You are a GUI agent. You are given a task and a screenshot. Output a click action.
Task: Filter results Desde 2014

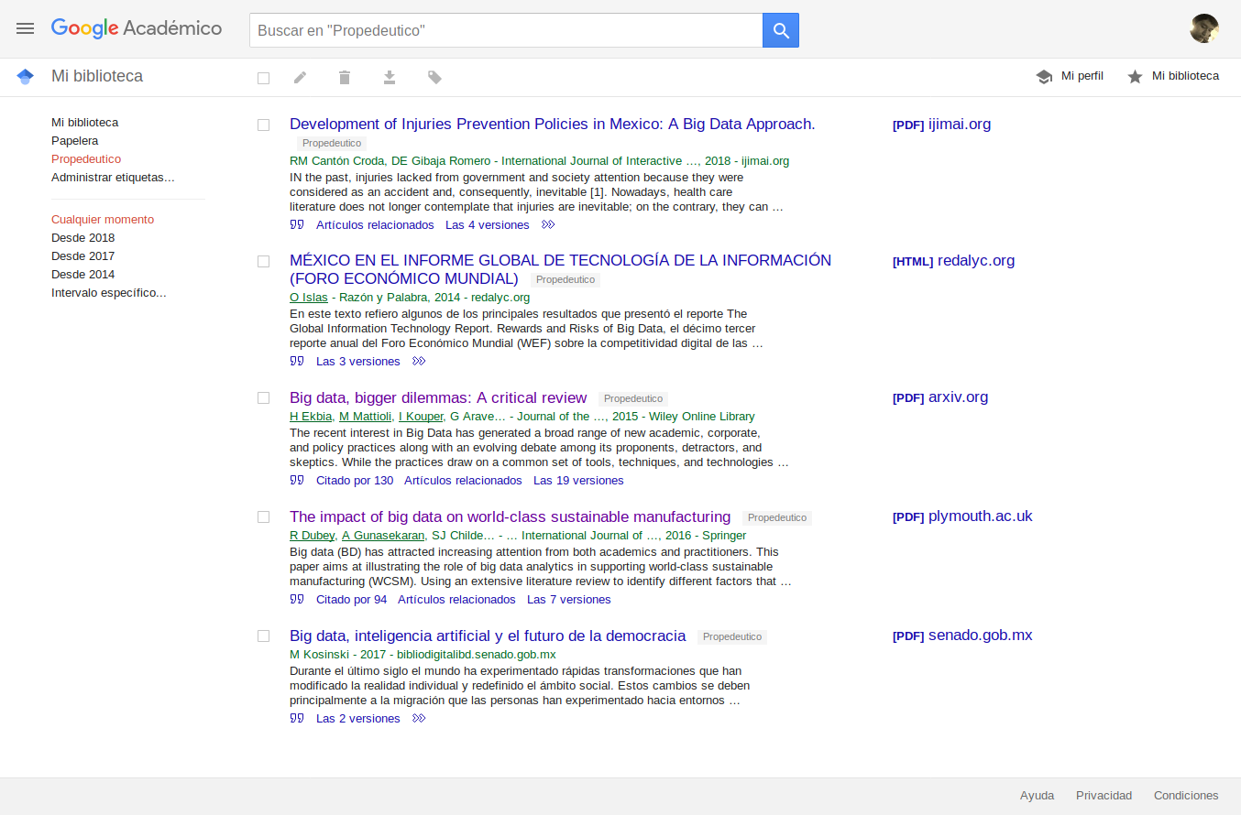click(83, 274)
